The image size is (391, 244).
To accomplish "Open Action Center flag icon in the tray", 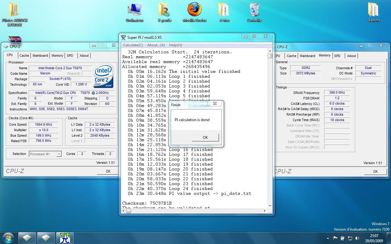I will (335, 238).
